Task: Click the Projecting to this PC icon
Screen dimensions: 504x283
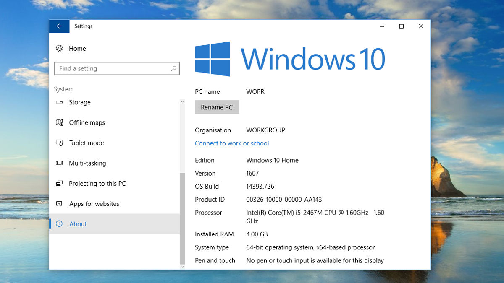Action: 59,183
